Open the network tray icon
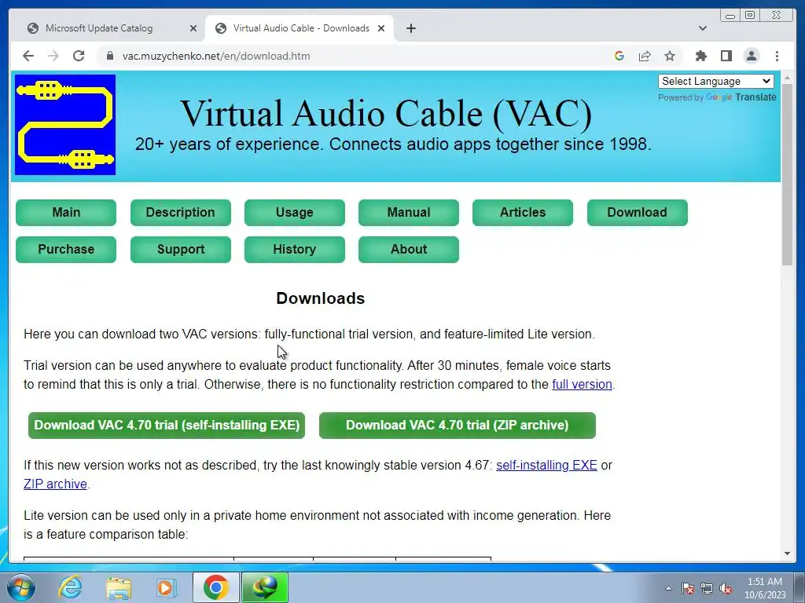 (707, 588)
